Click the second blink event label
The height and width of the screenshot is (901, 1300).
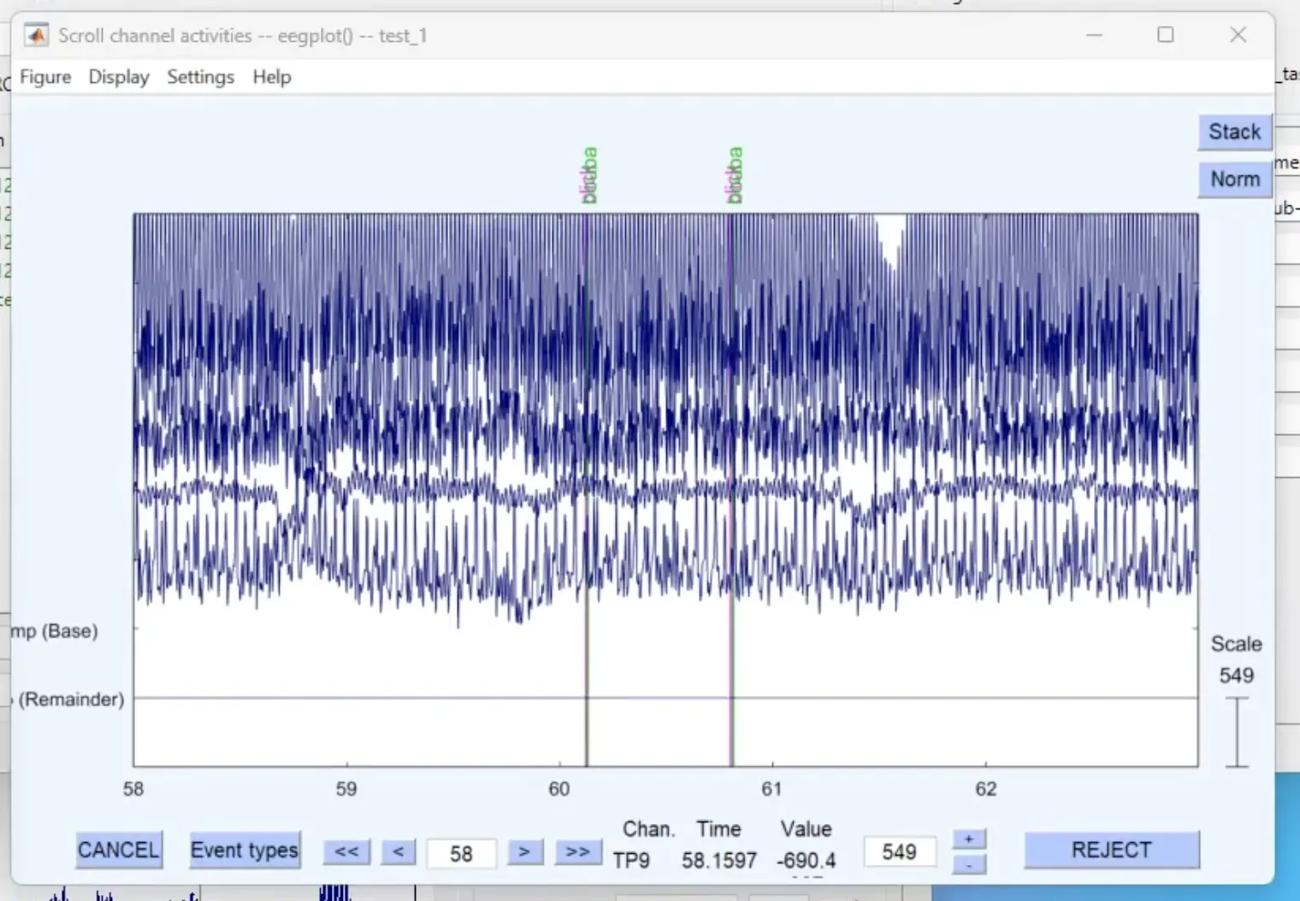(x=734, y=175)
